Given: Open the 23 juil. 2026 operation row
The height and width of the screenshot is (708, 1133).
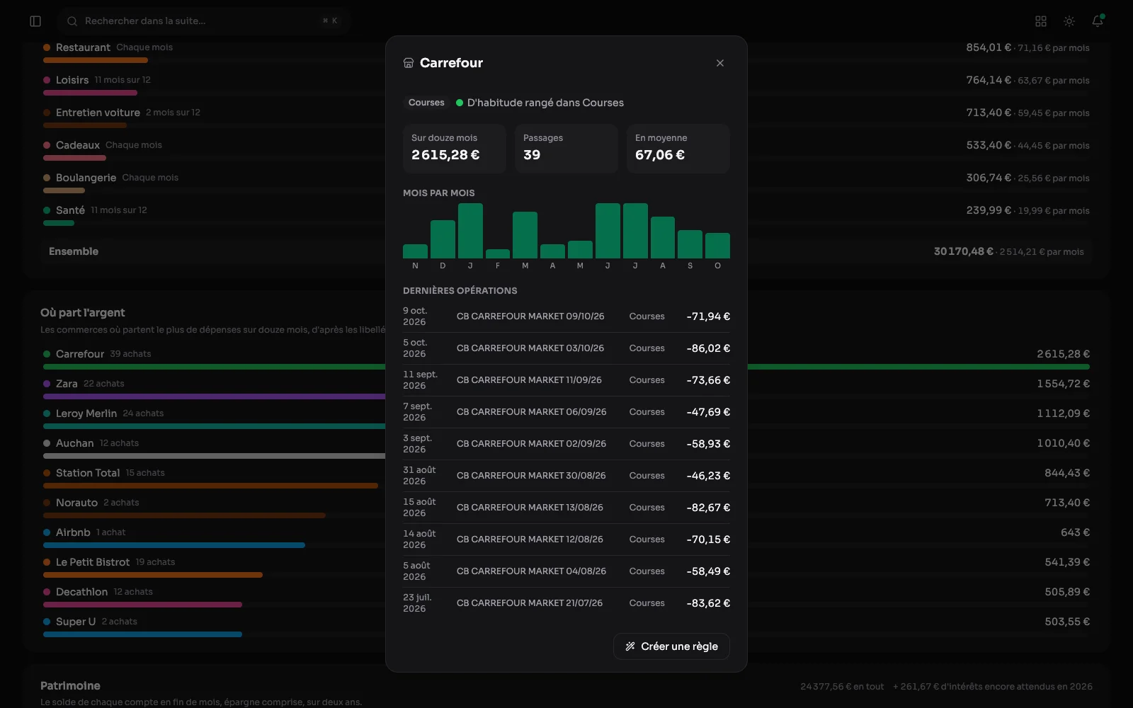Looking at the screenshot, I should (x=566, y=603).
